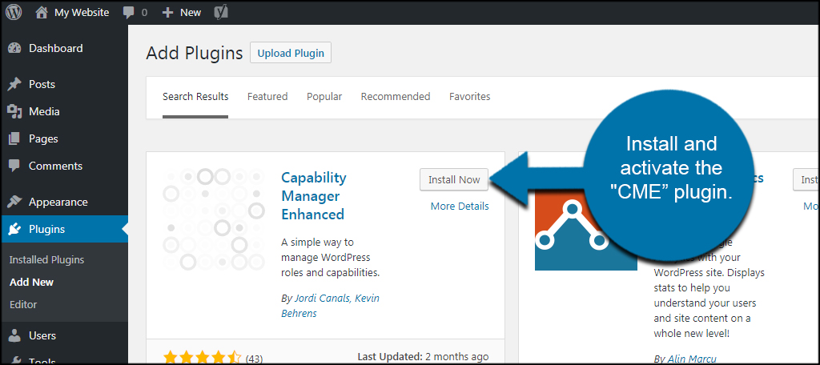Click the star rating of Capability Manager Enhanced
The image size is (820, 365).
(203, 359)
